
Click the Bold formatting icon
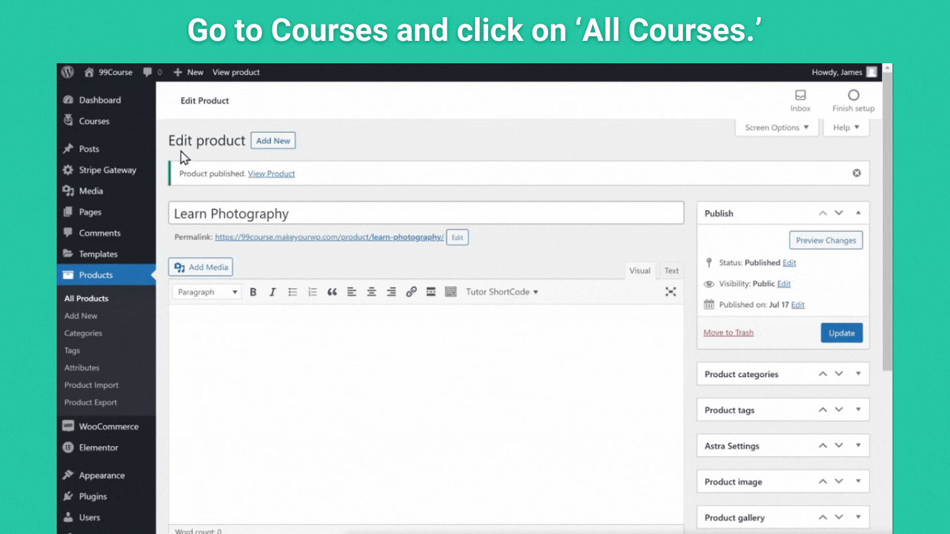[253, 292]
